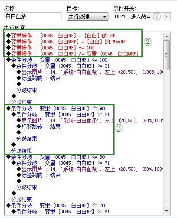Select the inner 分歧结束 line under >= 81 block

[x=26, y=139]
